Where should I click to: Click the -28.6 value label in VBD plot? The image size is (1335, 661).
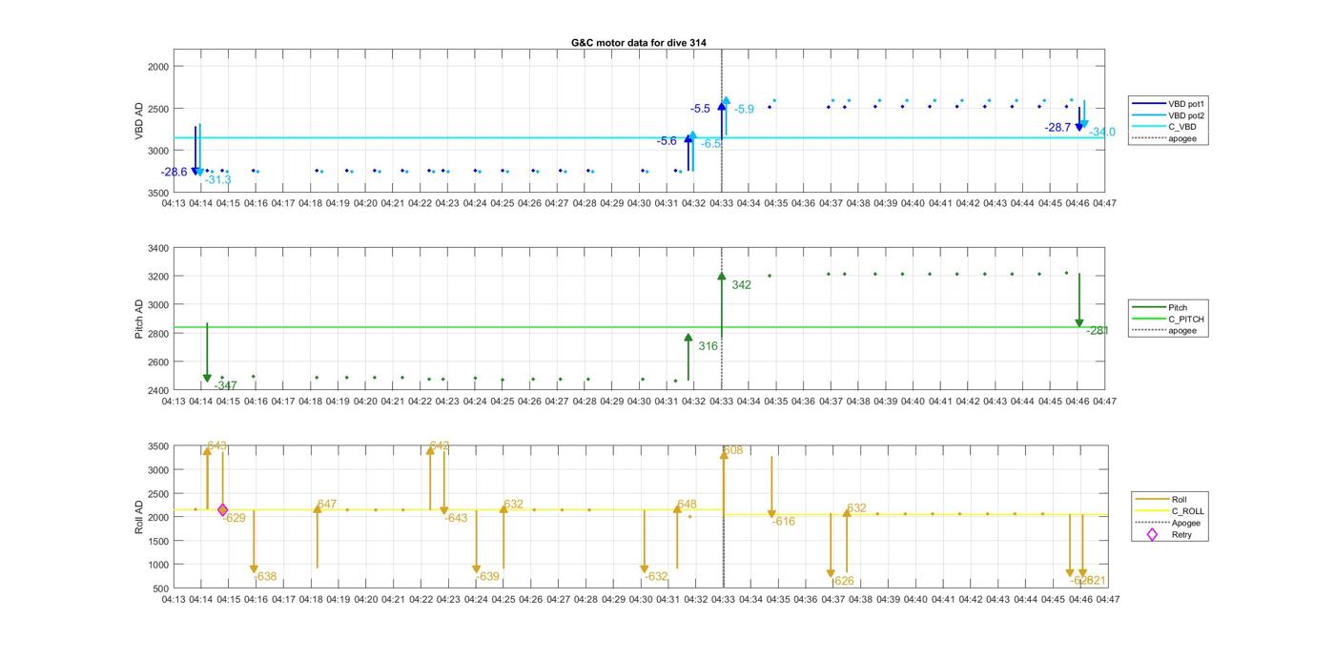pos(174,173)
